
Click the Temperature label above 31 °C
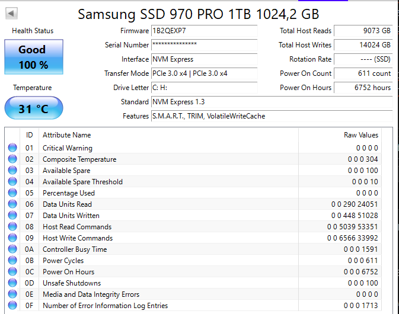tap(33, 88)
